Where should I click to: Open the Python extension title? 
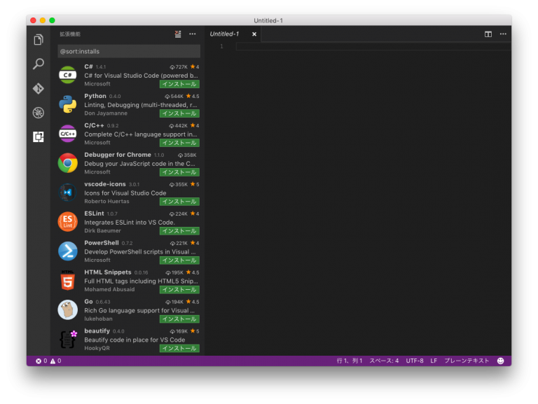95,96
